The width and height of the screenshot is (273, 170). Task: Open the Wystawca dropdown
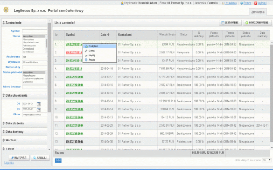click(35, 62)
